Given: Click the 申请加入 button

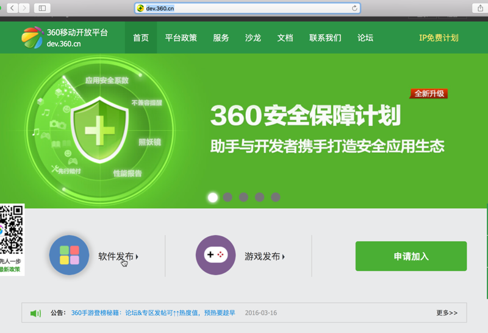Looking at the screenshot, I should [x=411, y=256].
